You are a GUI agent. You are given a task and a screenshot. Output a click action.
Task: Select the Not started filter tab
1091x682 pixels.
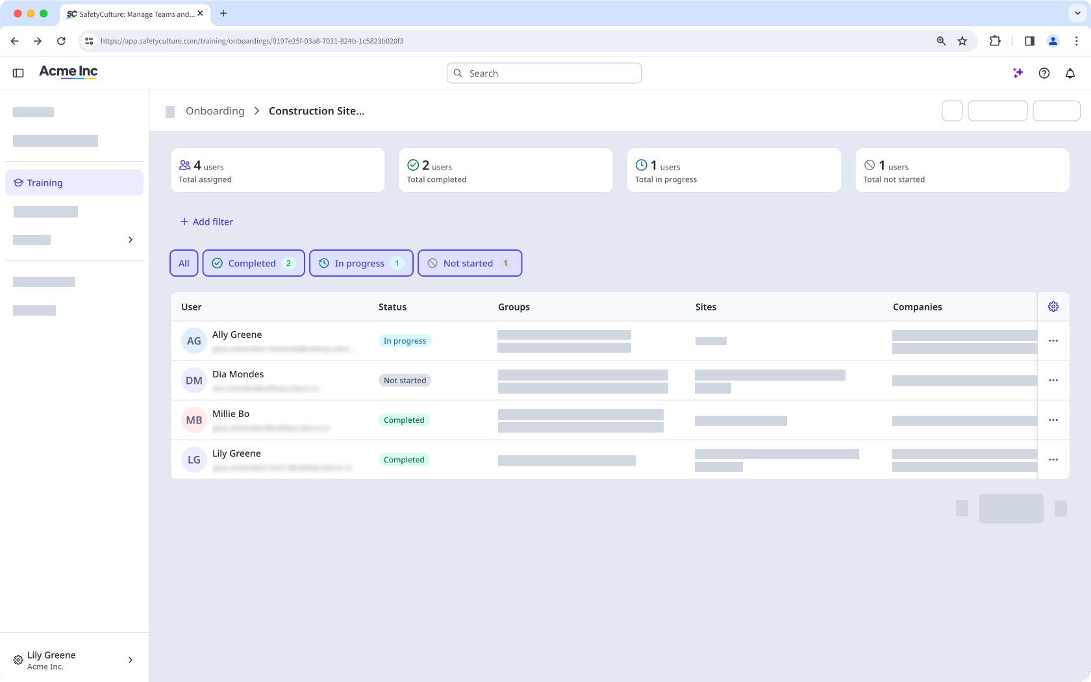click(x=470, y=263)
